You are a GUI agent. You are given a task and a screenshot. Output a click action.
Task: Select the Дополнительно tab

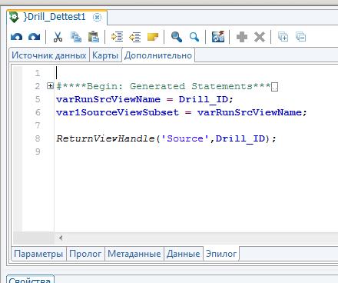click(x=158, y=55)
